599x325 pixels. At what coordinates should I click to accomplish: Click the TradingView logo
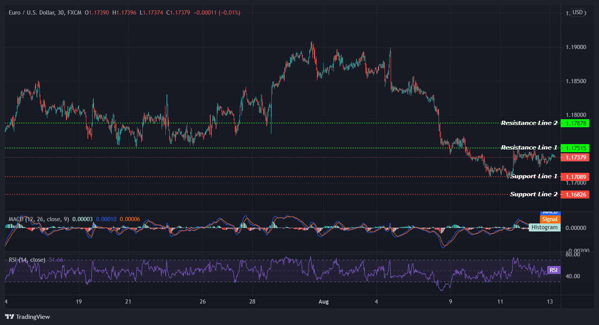tap(27, 317)
